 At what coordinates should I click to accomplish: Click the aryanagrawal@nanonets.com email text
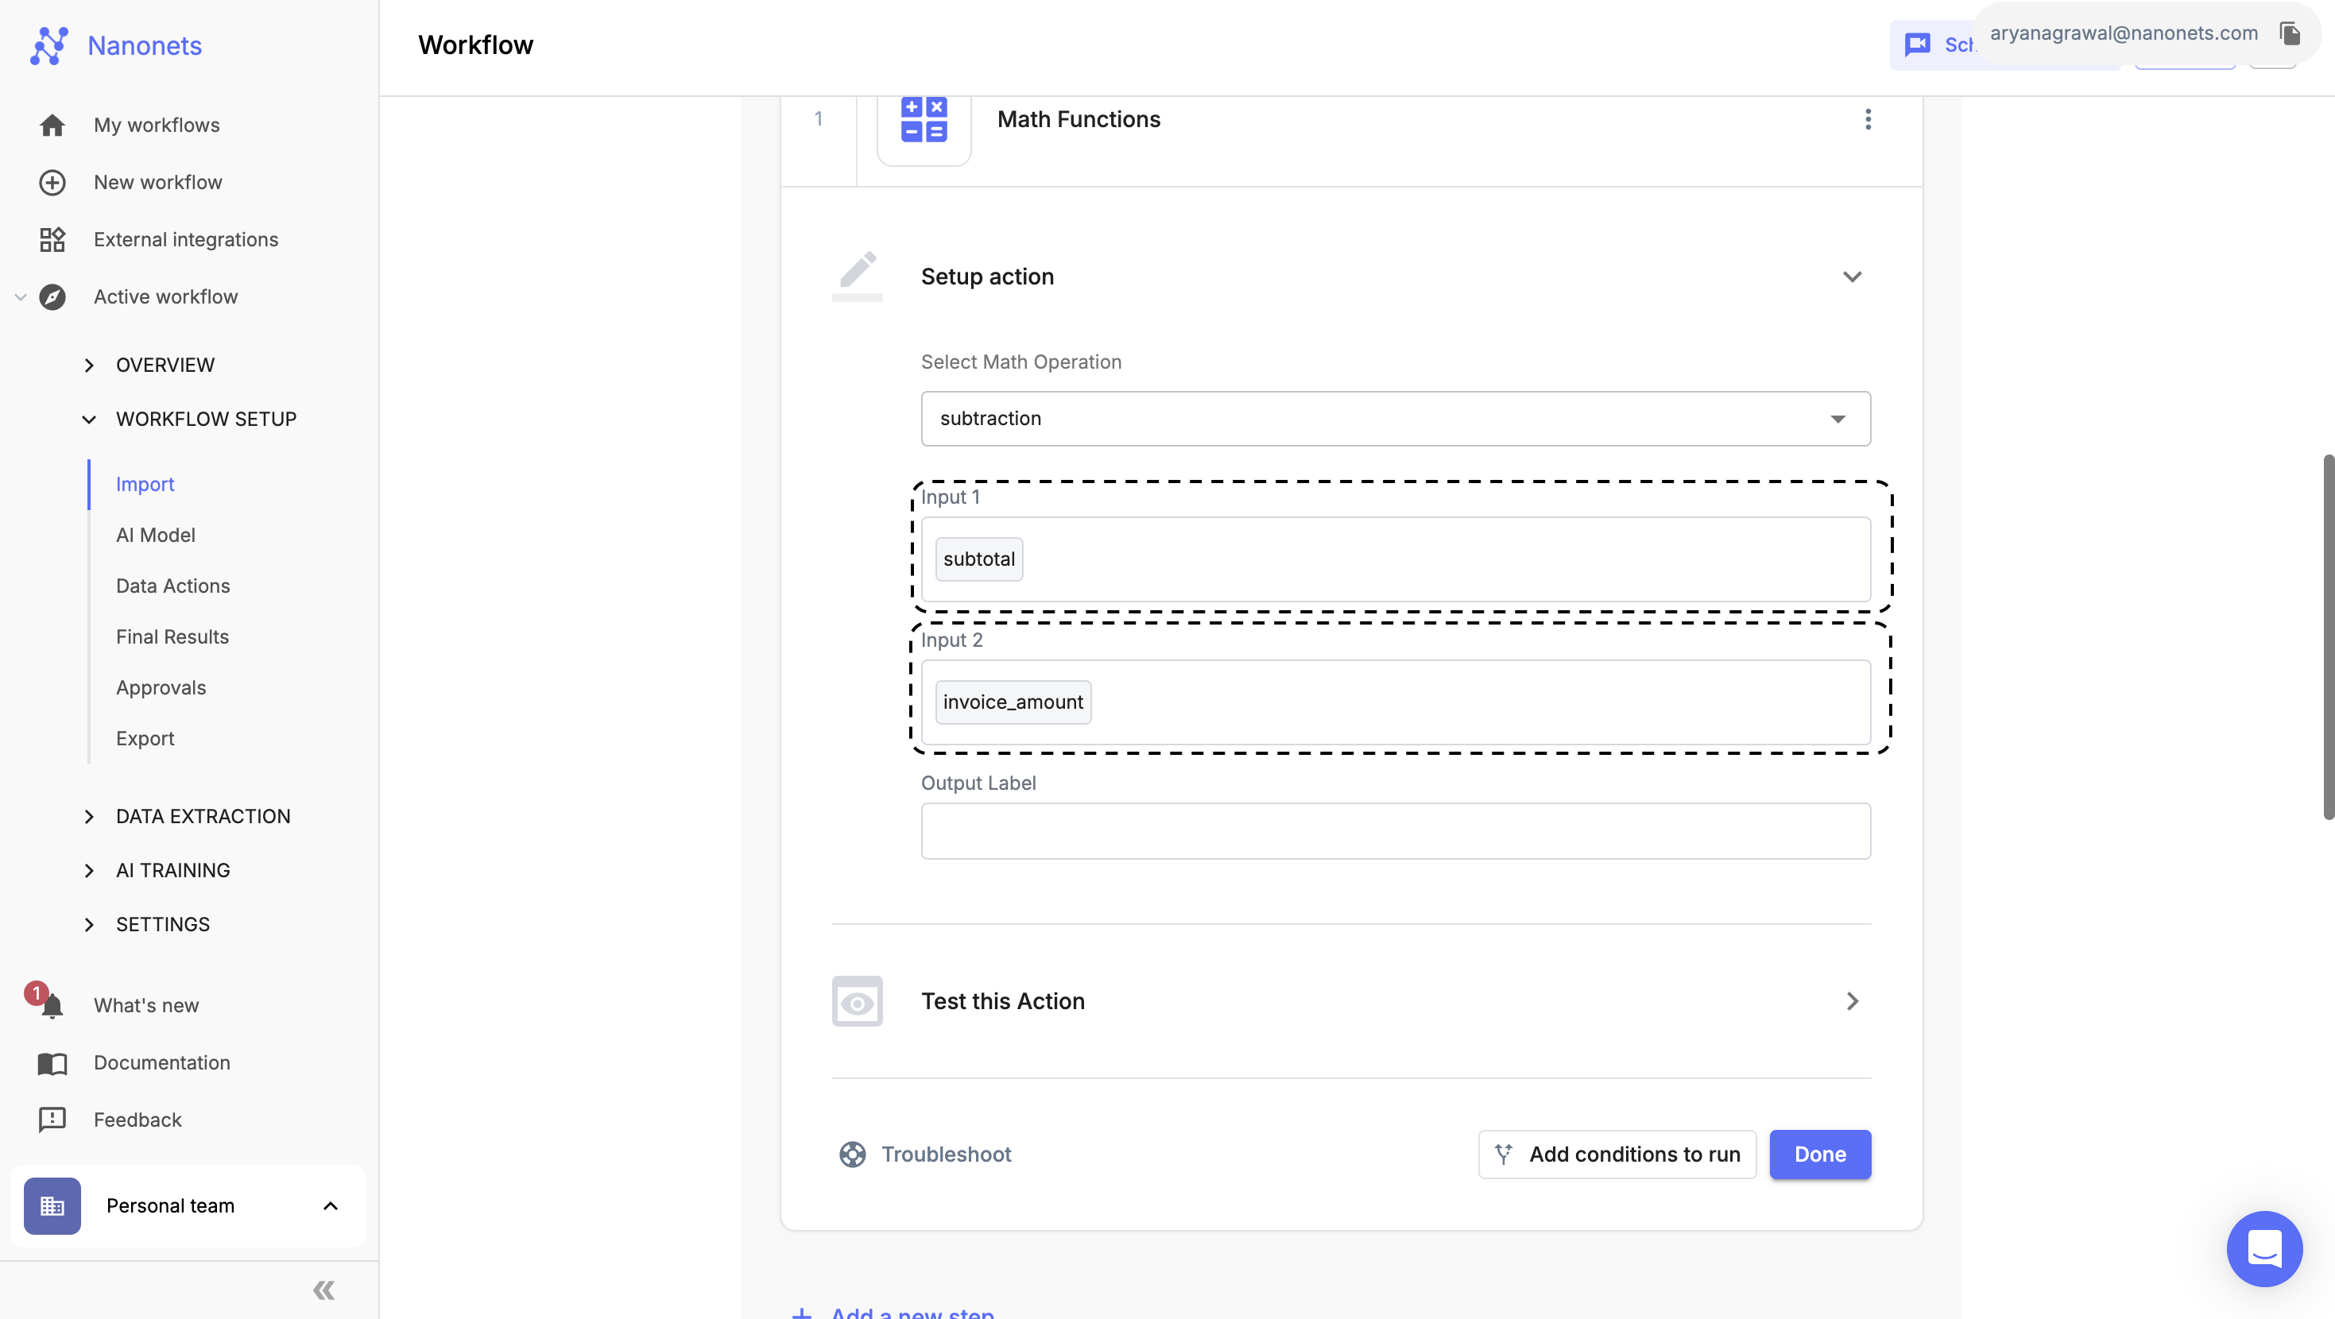pos(2123,33)
